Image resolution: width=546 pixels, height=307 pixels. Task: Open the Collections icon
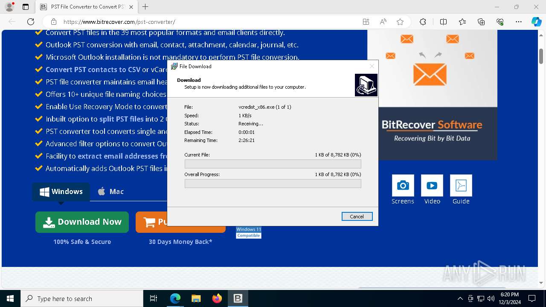[481, 22]
